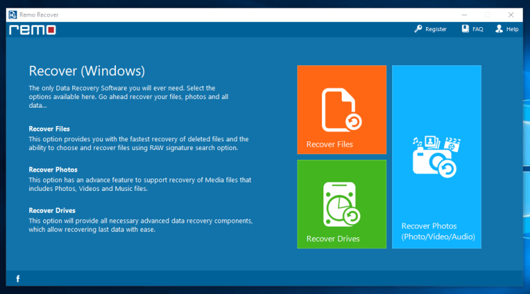The width and height of the screenshot is (530, 294).
Task: Open the Facebook icon in the footer
Action: coord(18,279)
